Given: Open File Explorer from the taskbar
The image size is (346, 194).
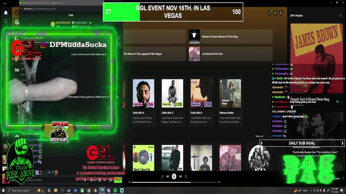Looking at the screenshot, I should click(56, 190).
